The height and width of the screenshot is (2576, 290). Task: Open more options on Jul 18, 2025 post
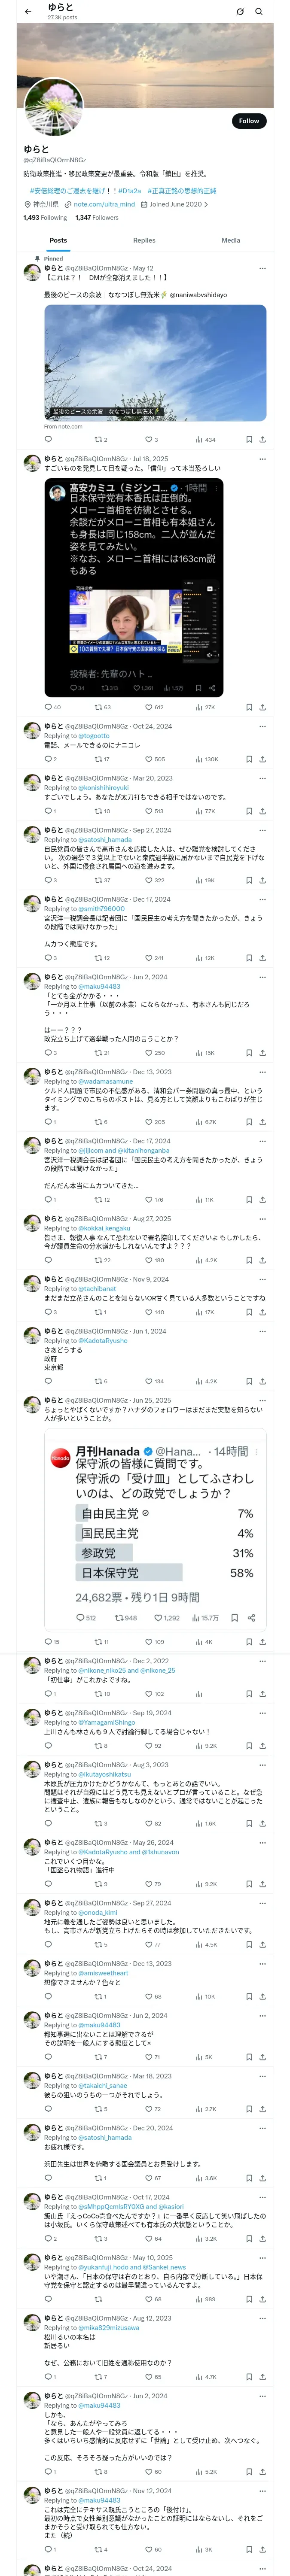coord(262,459)
